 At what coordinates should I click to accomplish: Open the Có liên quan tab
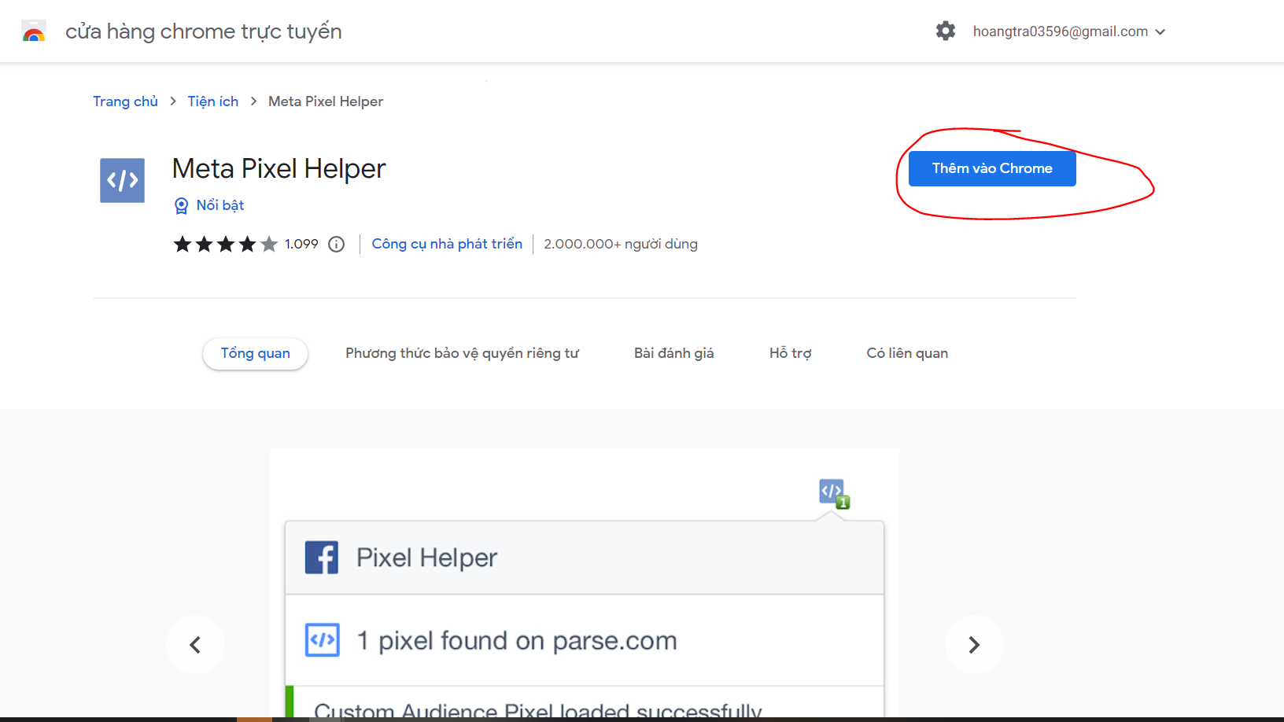pyautogui.click(x=907, y=353)
